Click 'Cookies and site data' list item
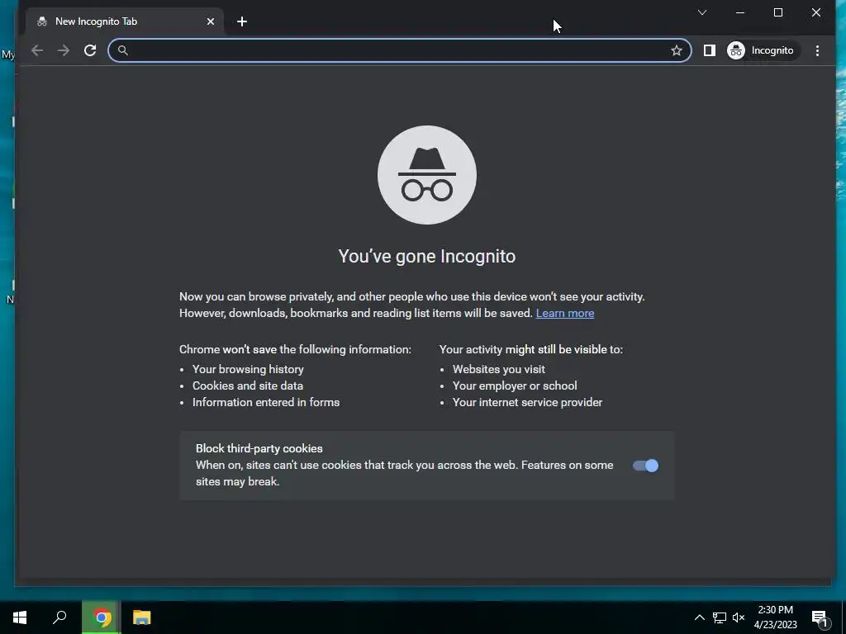Viewport: 846px width, 634px height. coord(248,386)
